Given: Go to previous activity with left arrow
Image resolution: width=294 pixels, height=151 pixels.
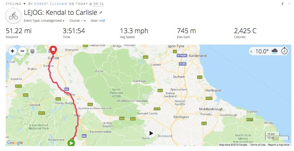Looking at the screenshot, I should click(x=283, y=4).
